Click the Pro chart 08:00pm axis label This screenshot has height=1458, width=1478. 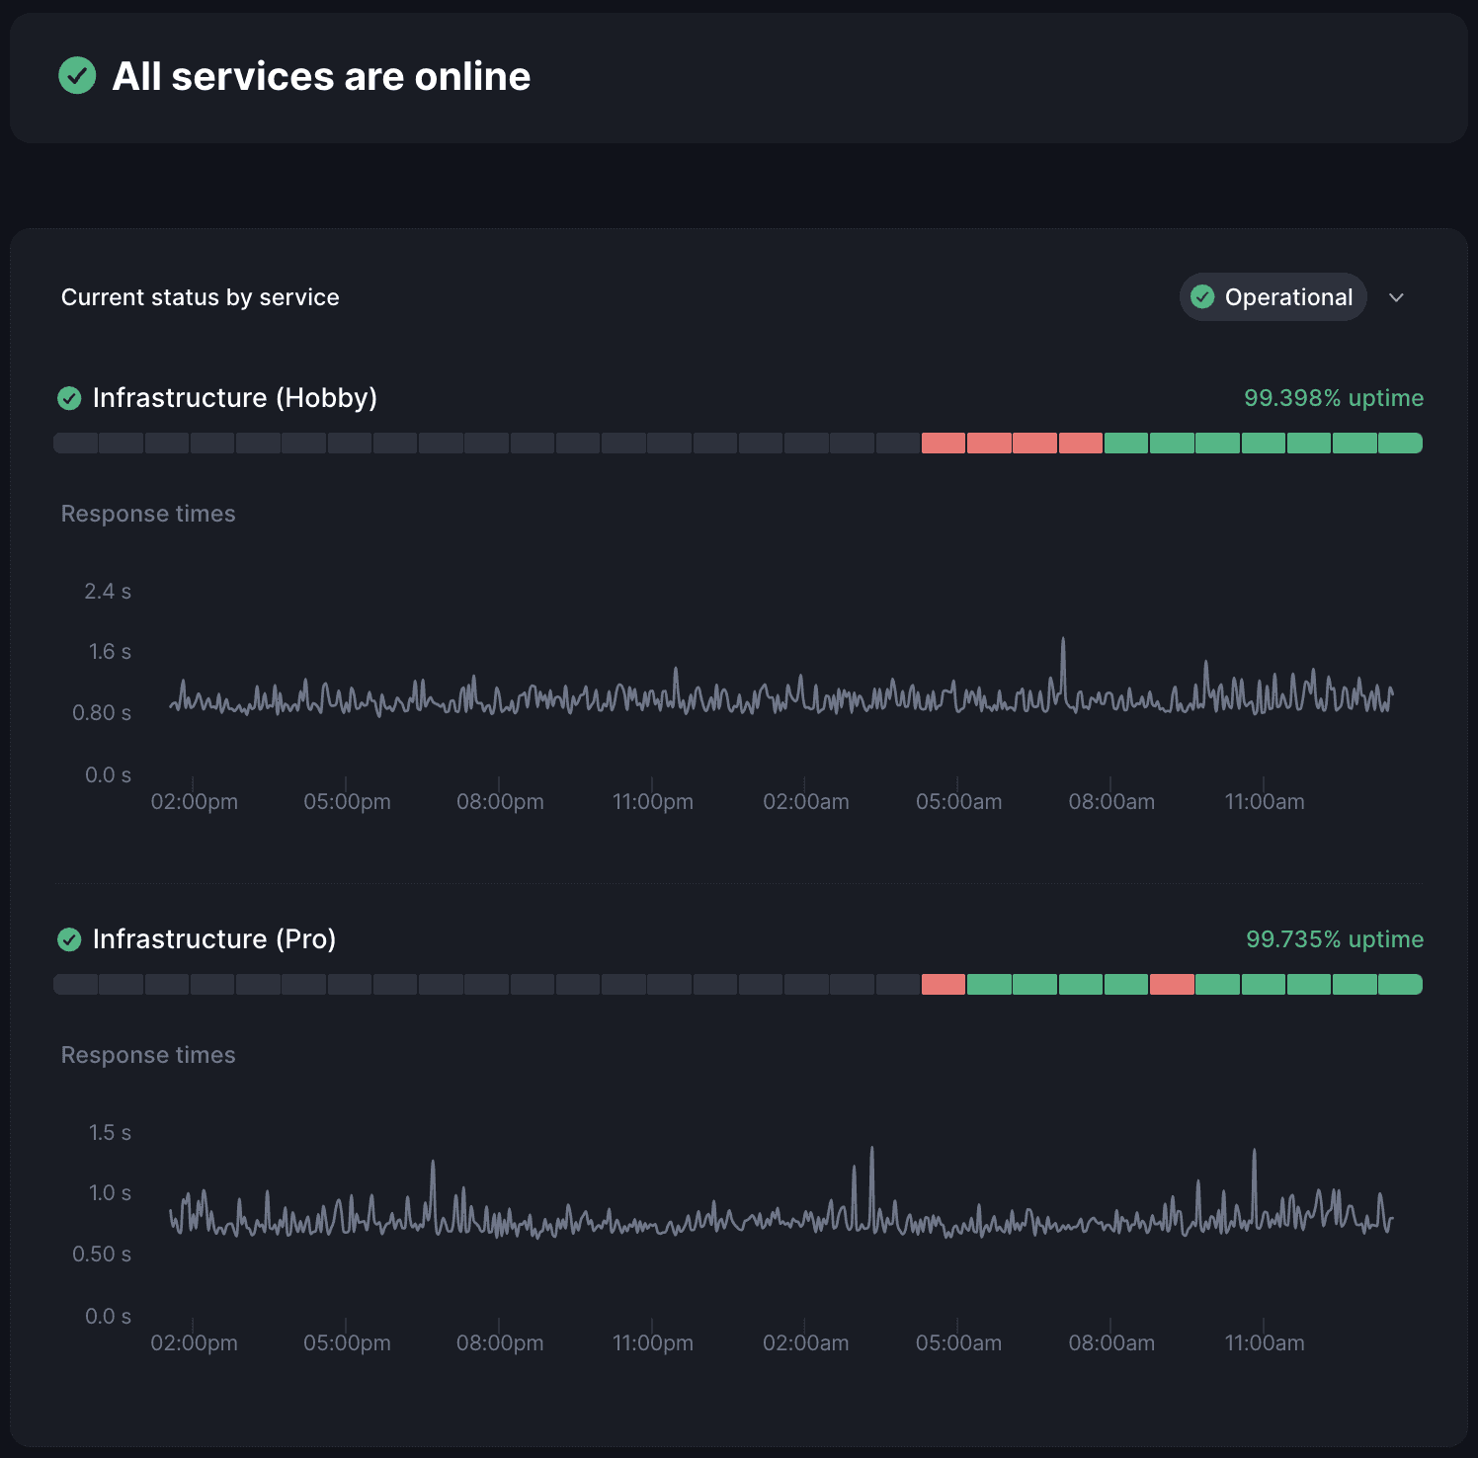(500, 1343)
